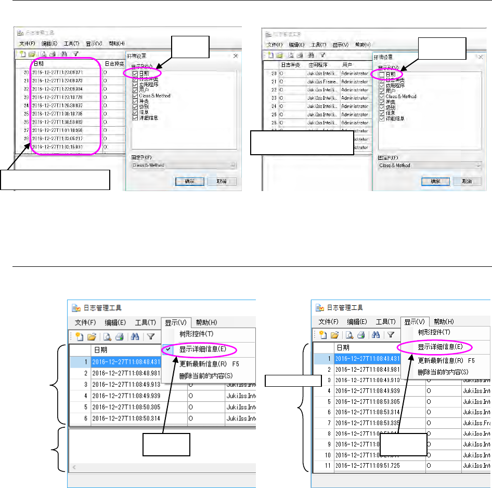Open folder icon, eleven-row 日志管理工具 window
This screenshot has height=488, width=492.
[335, 335]
